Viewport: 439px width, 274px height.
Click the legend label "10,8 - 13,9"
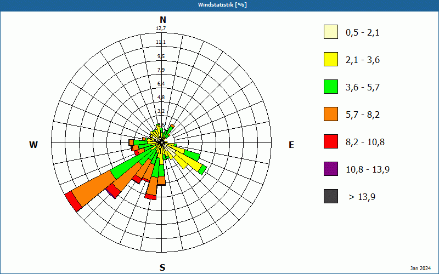[x=368, y=170]
